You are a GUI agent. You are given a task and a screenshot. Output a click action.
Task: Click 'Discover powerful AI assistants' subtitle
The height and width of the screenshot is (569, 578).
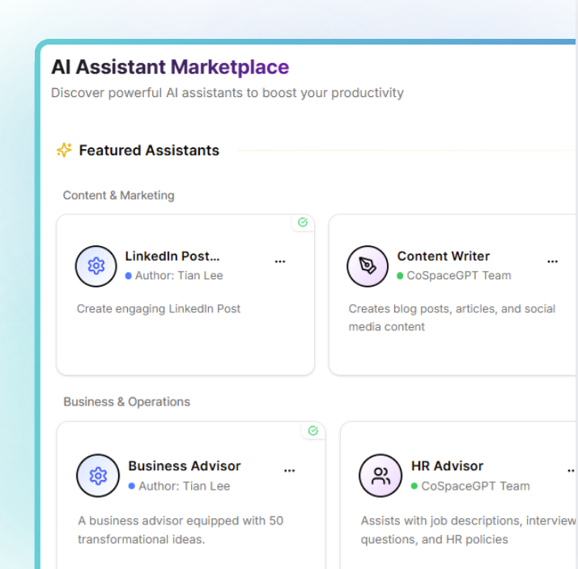click(x=227, y=93)
